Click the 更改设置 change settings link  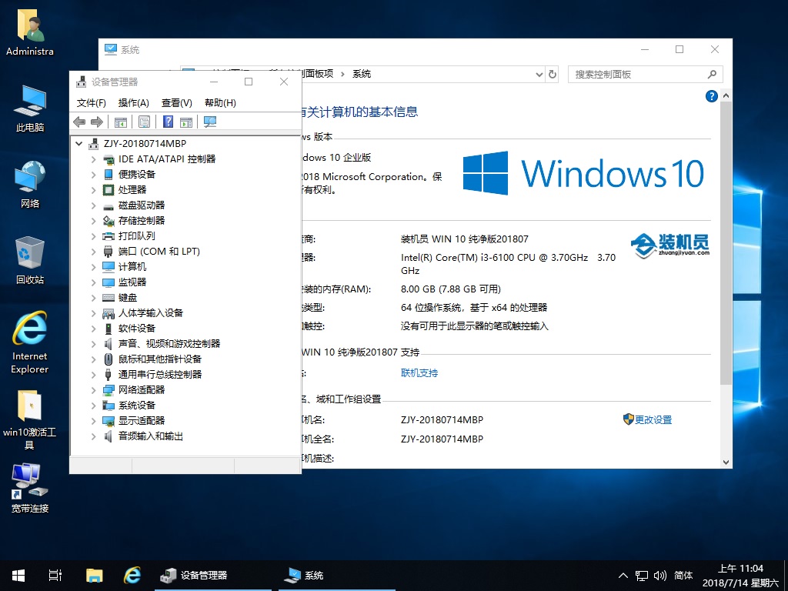coord(653,420)
